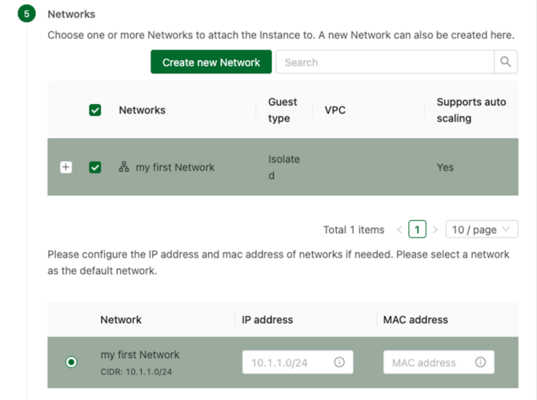537x400 pixels.
Task: Click the Create new Network button
Action: pos(211,62)
